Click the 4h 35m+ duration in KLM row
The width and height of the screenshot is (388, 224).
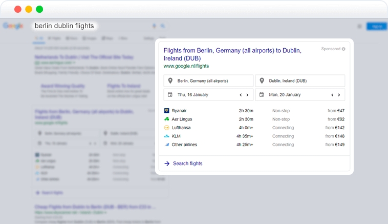coord(245,136)
